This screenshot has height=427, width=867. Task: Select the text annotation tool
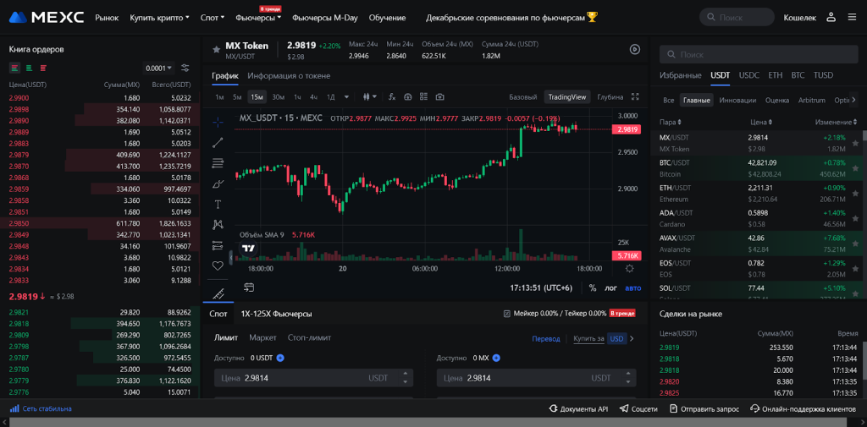point(218,205)
